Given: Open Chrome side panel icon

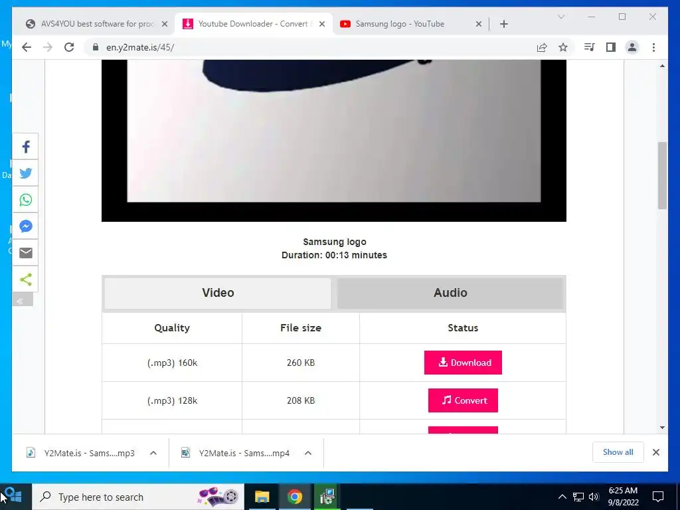Looking at the screenshot, I should tap(611, 47).
